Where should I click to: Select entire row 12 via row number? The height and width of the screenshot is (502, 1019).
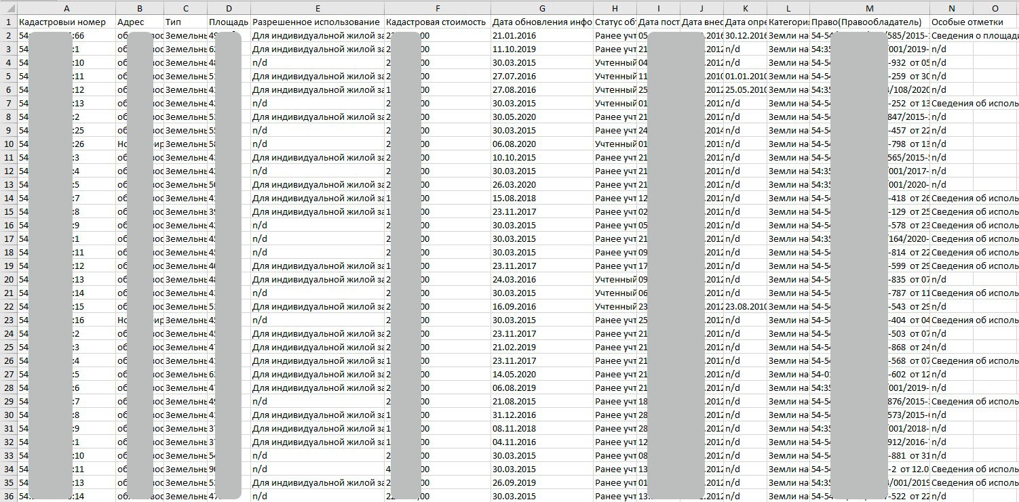click(9, 171)
